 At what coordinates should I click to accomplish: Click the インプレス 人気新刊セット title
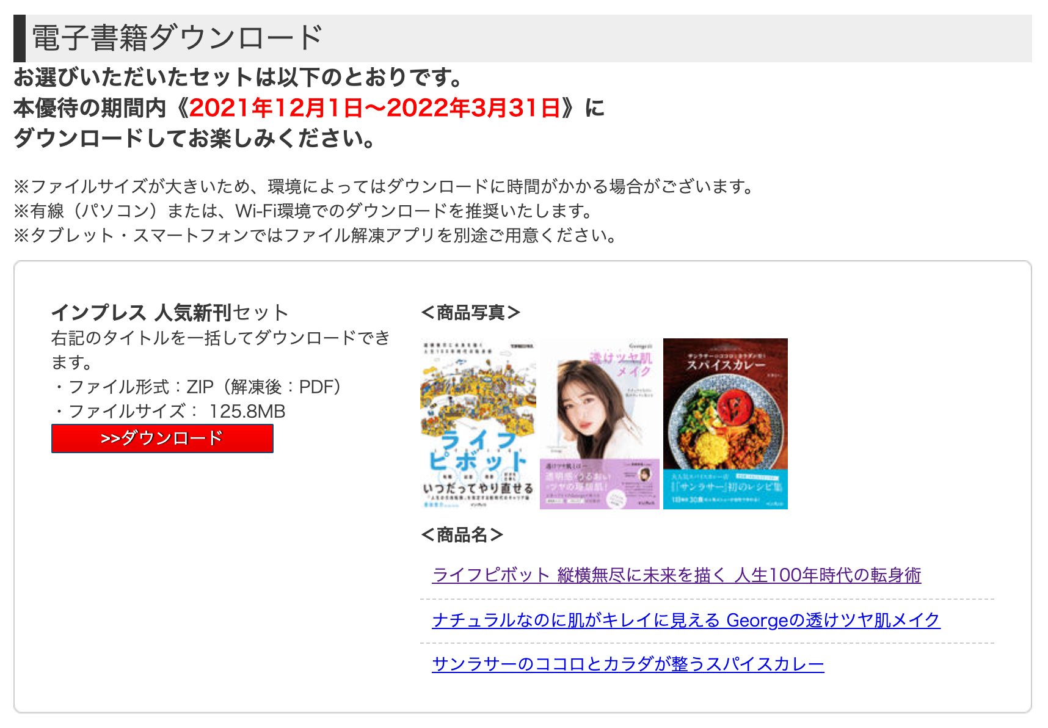tap(169, 313)
